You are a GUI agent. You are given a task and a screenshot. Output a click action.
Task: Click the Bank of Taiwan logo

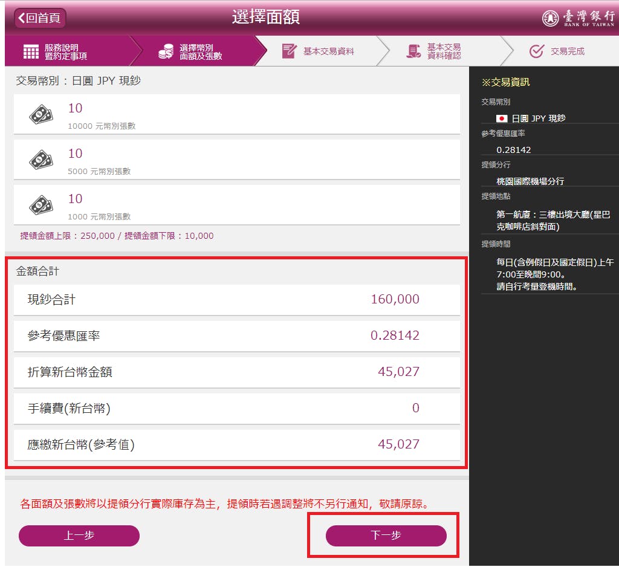[x=578, y=18]
